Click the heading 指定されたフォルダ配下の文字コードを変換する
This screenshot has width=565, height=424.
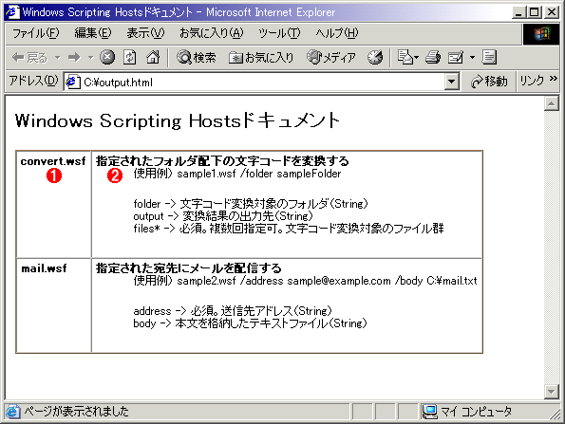222,160
